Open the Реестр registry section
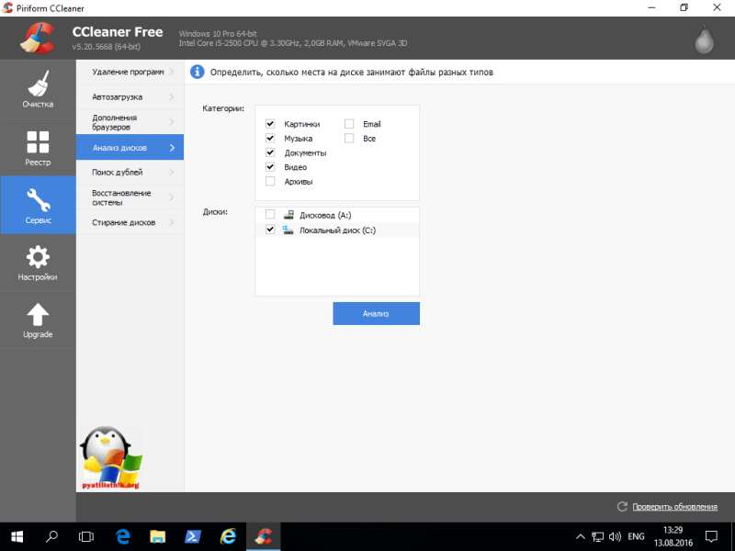This screenshot has width=735, height=551. pyautogui.click(x=38, y=147)
